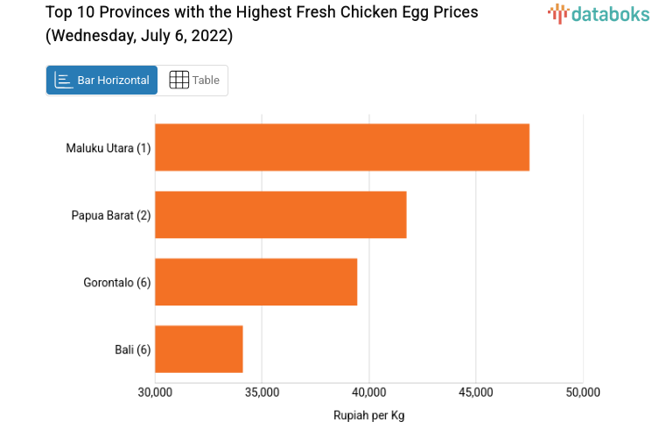The image size is (659, 436).
Task: Click the Bali orange bar
Action: click(199, 349)
